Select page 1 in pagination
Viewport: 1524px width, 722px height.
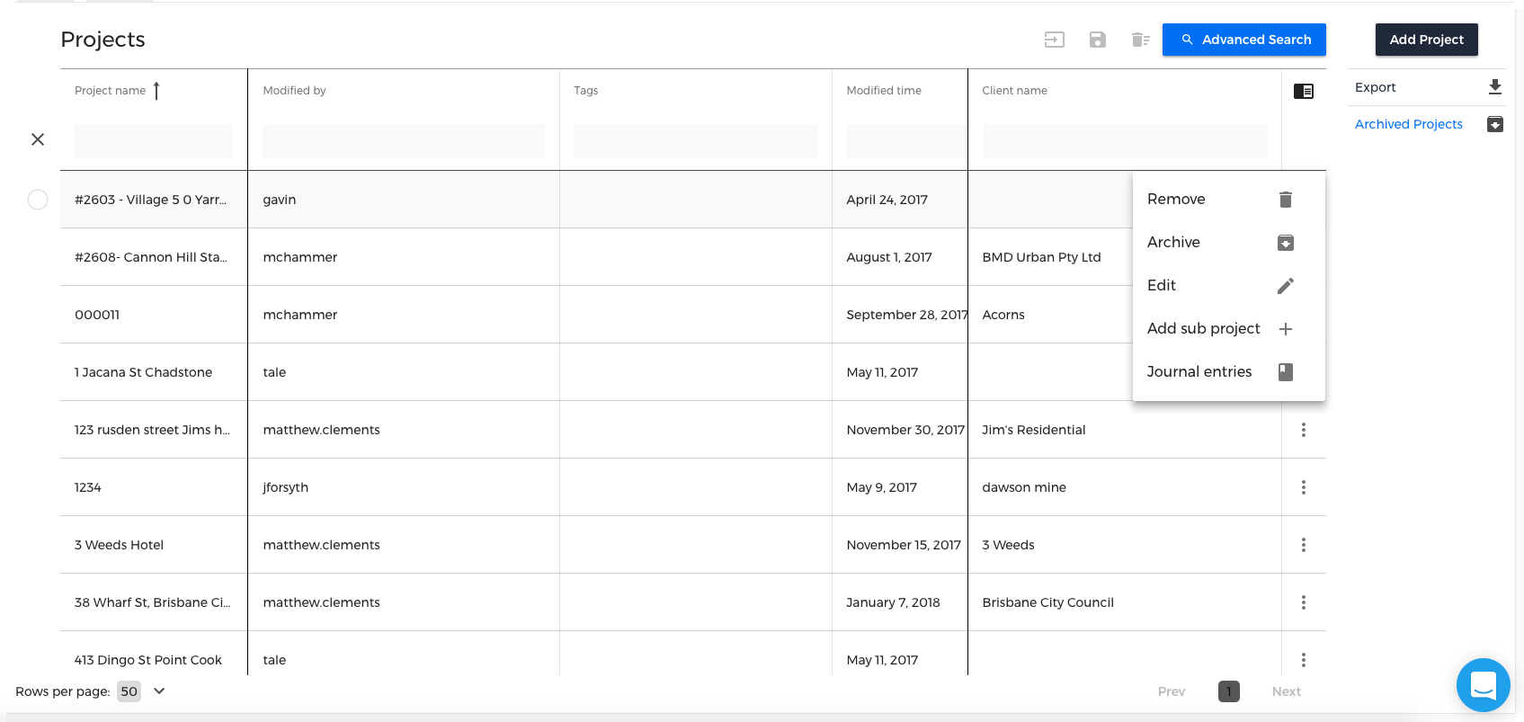(x=1229, y=691)
